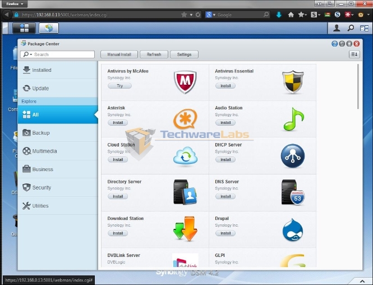Image resolution: width=373 pixels, height=285 pixels.
Task: Install Directory Server
Action: click(x=118, y=196)
